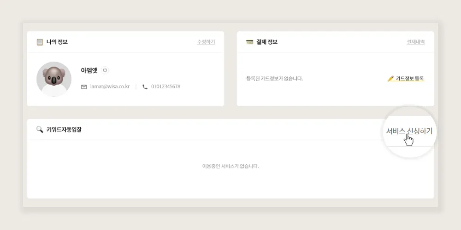Click the koala profile avatar
The width and height of the screenshot is (461, 230).
click(x=54, y=79)
